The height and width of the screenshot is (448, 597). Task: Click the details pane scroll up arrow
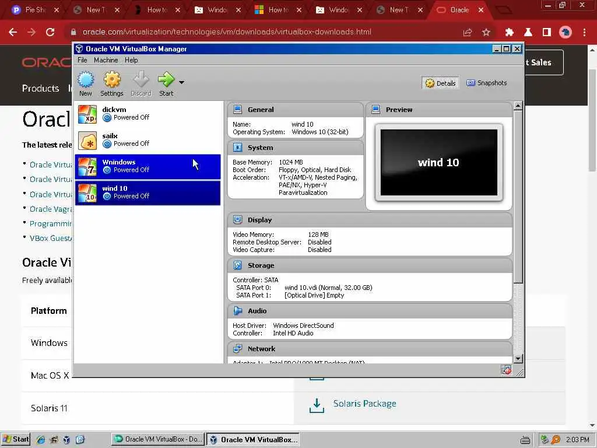(x=518, y=106)
